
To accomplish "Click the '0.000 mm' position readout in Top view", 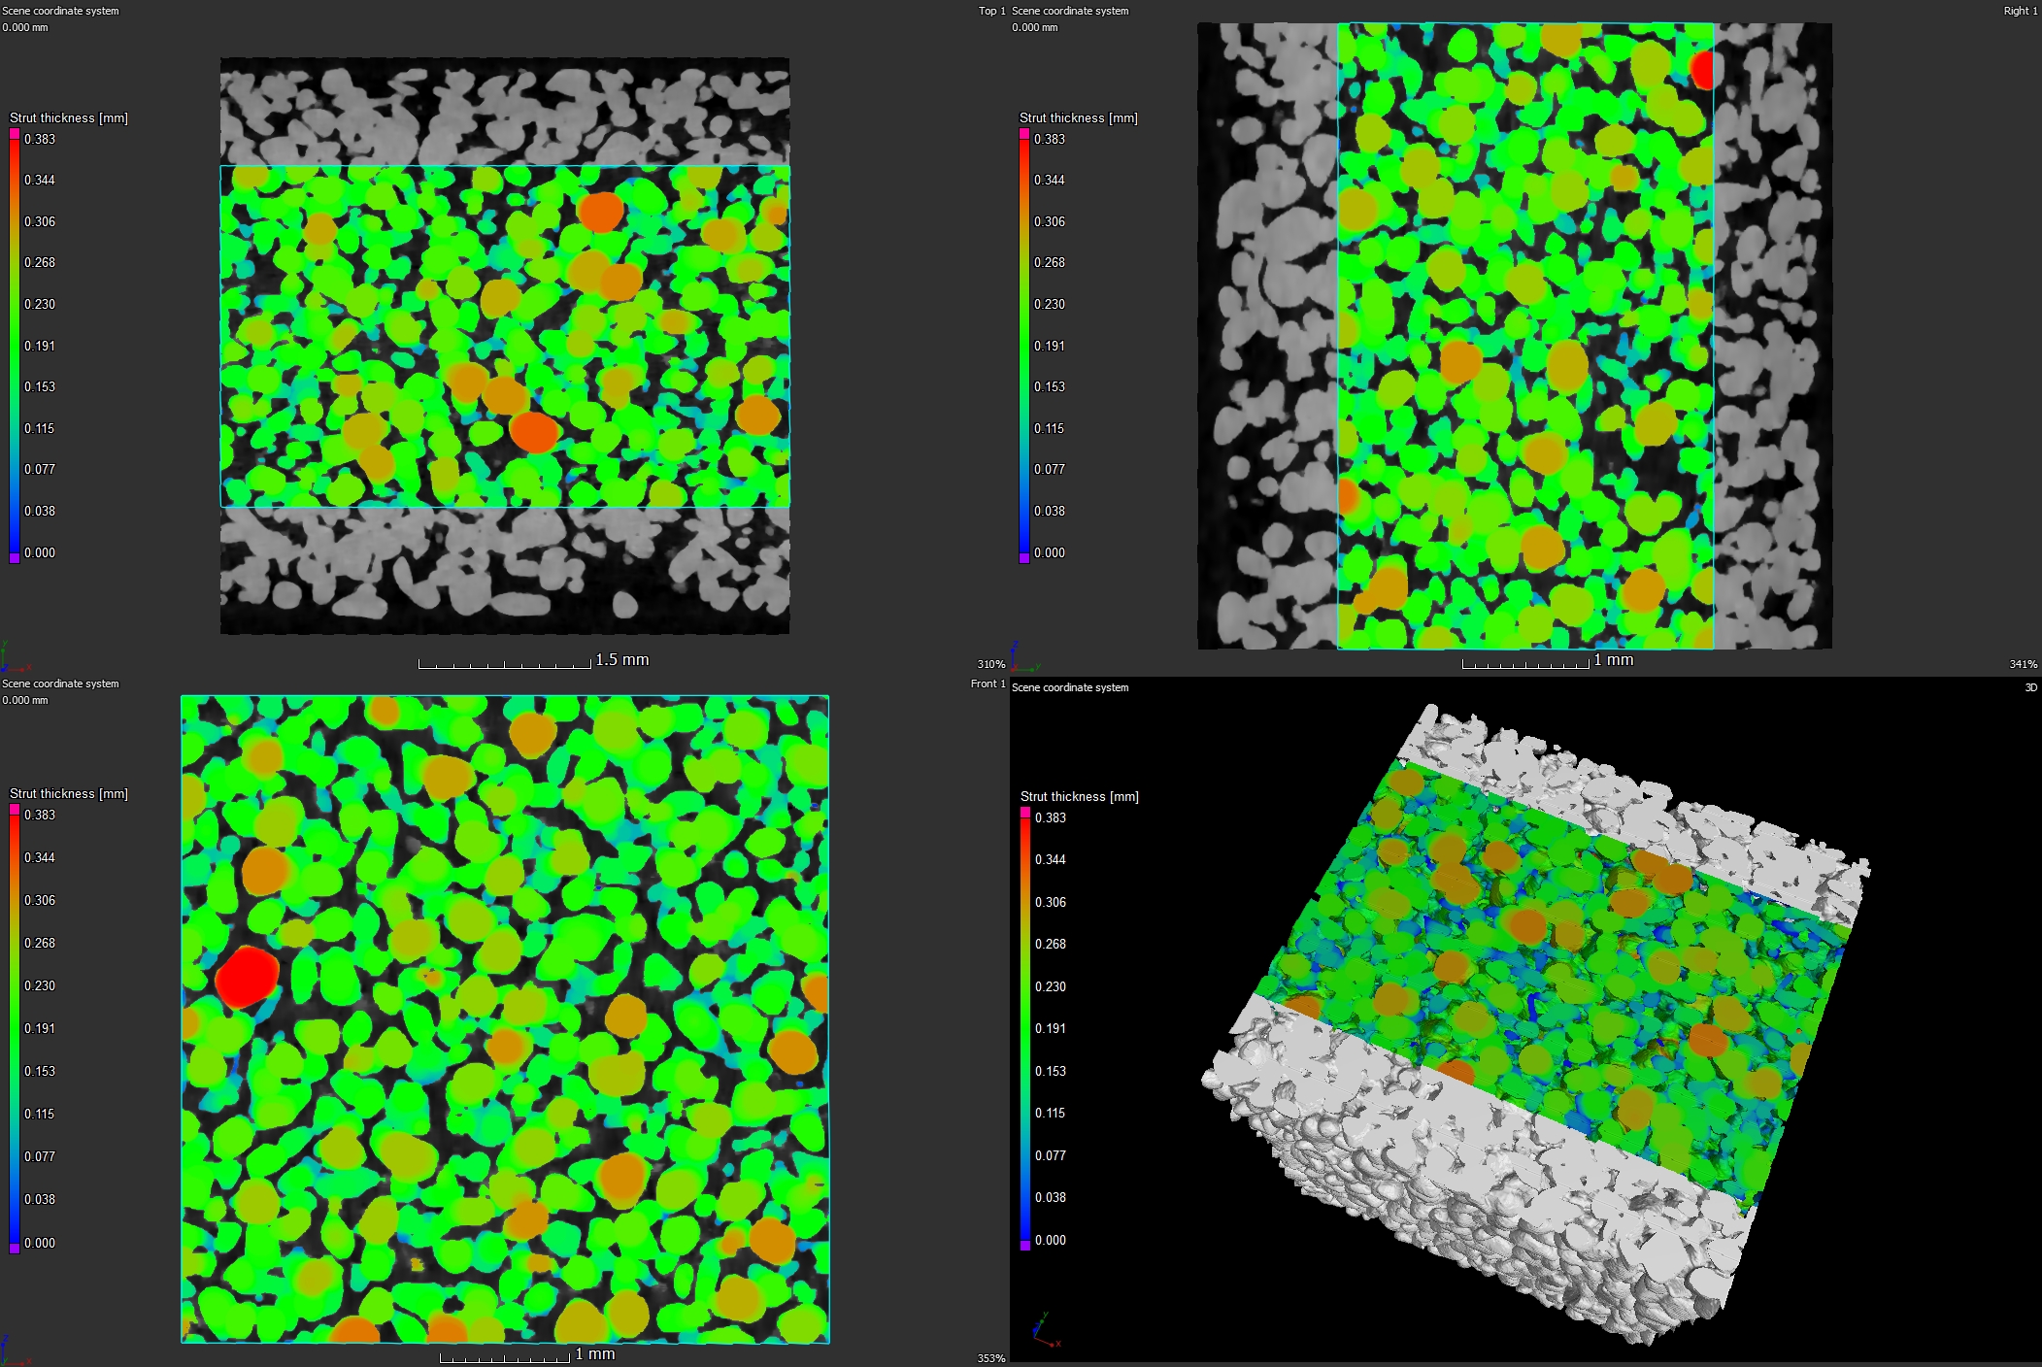I will click(x=25, y=27).
